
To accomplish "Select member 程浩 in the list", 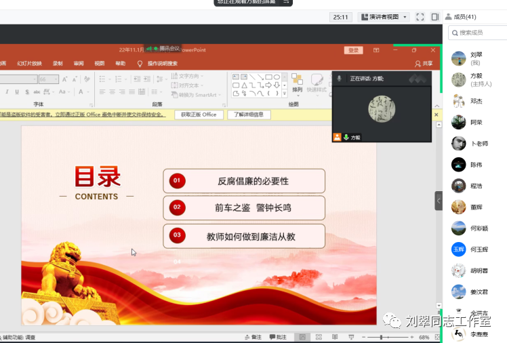I will [x=477, y=186].
